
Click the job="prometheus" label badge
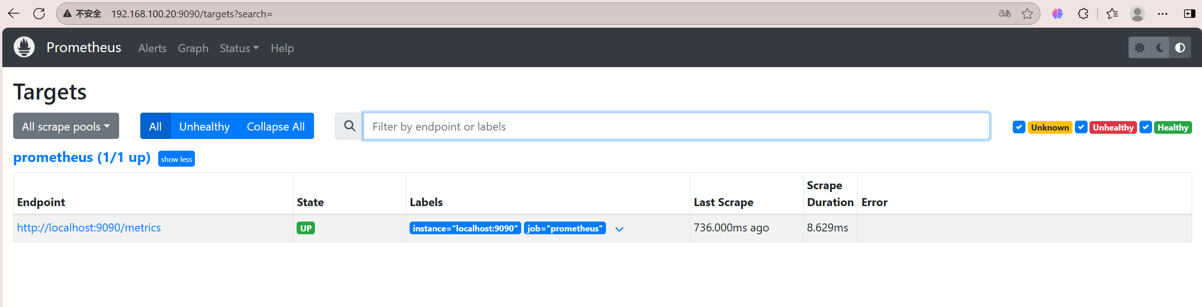565,228
